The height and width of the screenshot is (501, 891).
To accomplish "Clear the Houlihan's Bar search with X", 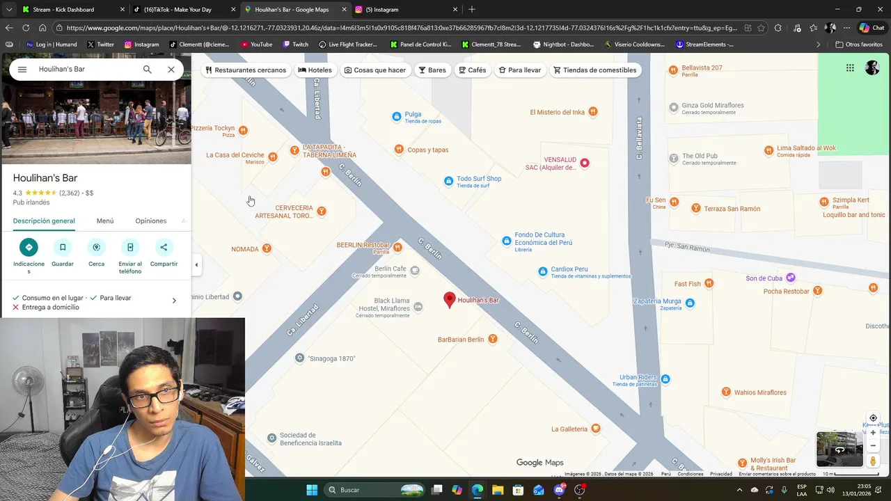I will (171, 70).
